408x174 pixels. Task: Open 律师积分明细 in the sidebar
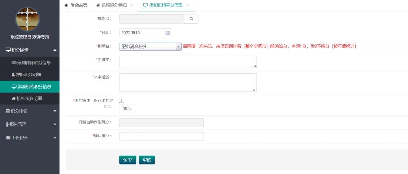pos(29,75)
